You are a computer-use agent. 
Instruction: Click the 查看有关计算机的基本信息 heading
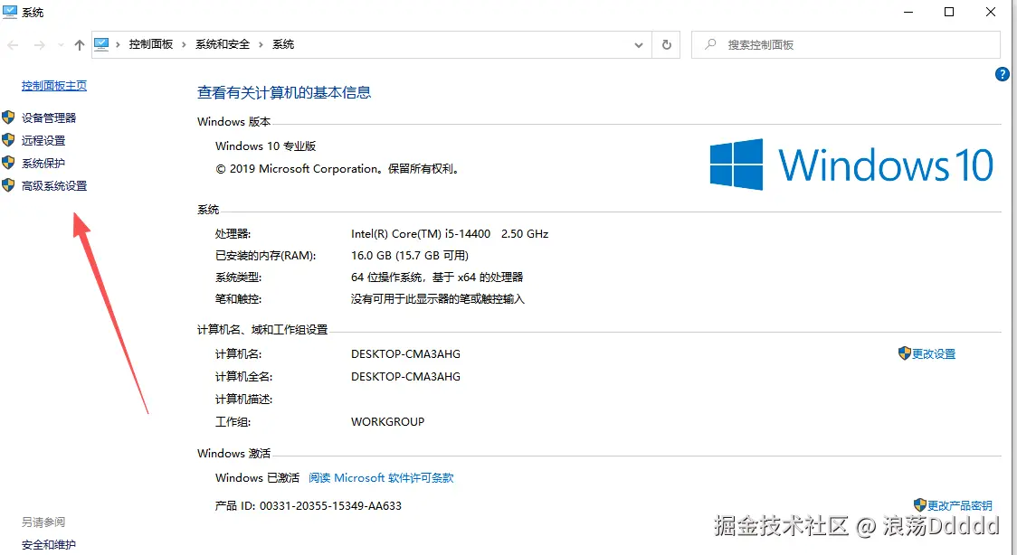point(284,92)
